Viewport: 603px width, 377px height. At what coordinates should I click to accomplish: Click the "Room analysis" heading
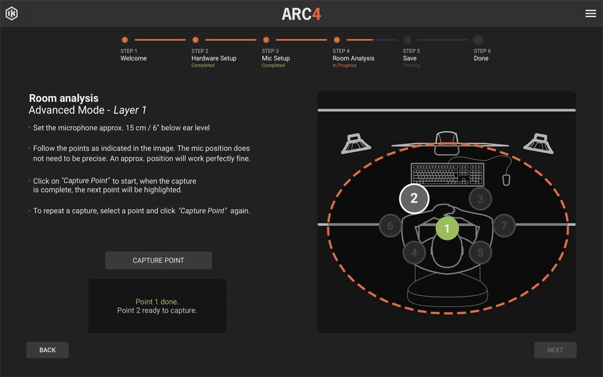[64, 98]
